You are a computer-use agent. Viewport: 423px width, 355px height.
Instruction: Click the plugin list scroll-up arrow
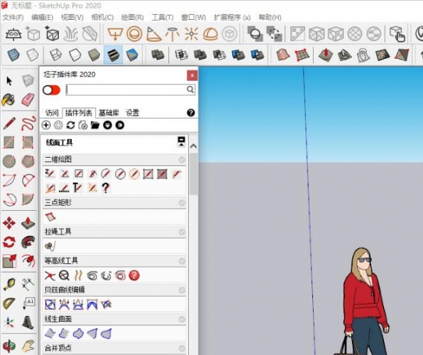click(x=193, y=146)
